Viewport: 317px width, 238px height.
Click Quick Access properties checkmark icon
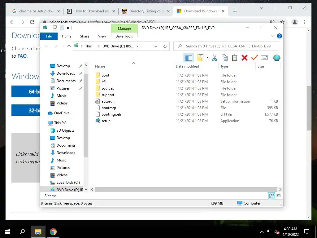pos(55,28)
